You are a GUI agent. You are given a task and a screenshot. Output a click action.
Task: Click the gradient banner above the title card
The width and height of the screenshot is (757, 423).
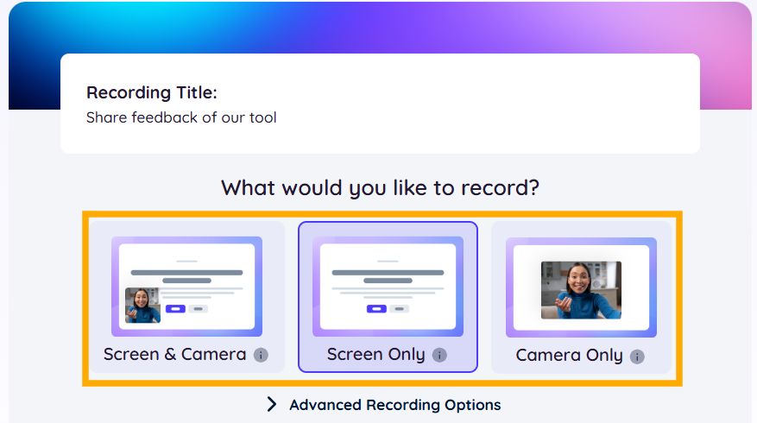(x=380, y=26)
